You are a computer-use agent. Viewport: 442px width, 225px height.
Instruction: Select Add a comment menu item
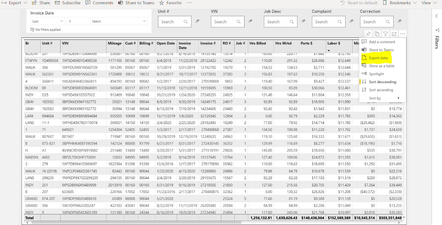point(382,42)
